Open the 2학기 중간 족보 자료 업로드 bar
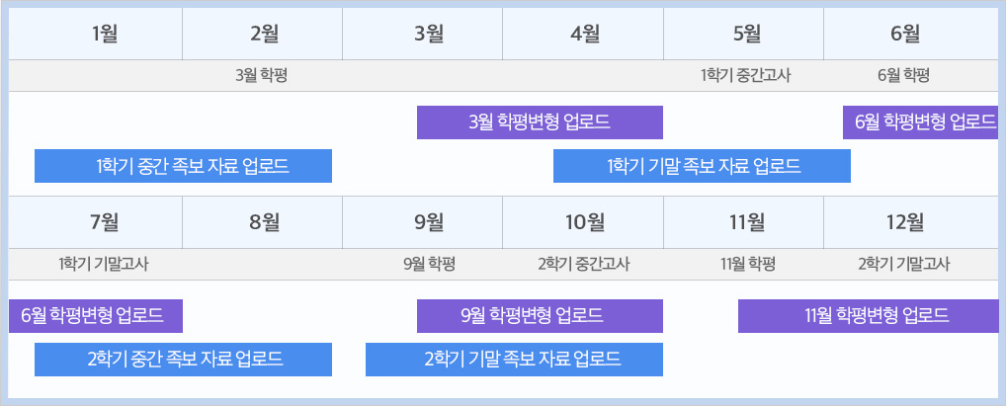Screen dimensions: 1006x406 click(x=183, y=360)
